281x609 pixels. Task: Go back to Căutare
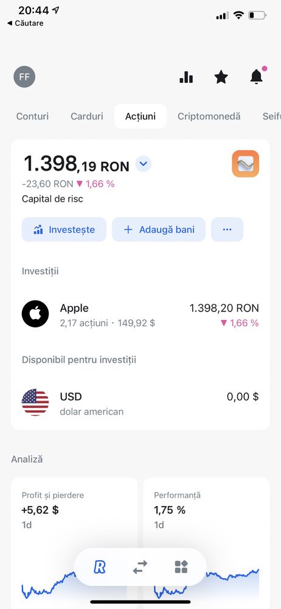pyautogui.click(x=25, y=23)
